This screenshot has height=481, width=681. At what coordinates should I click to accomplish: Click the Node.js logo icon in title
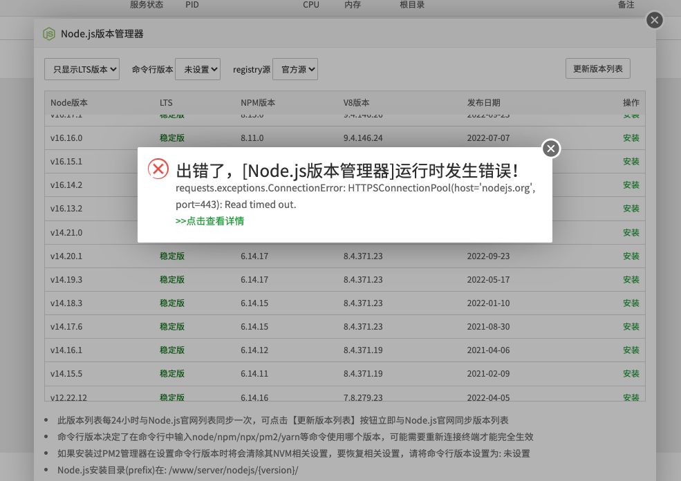[49, 34]
